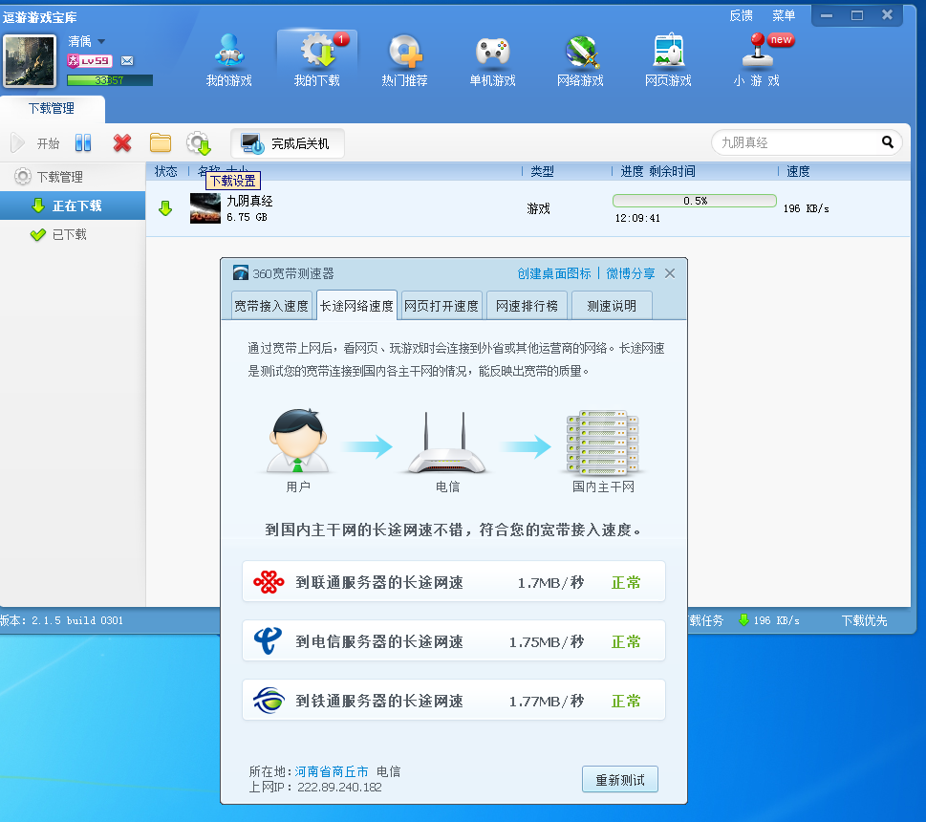Viewport: 926px width, 822px height.
Task: Click the search magnifier icon
Action: click(x=888, y=141)
